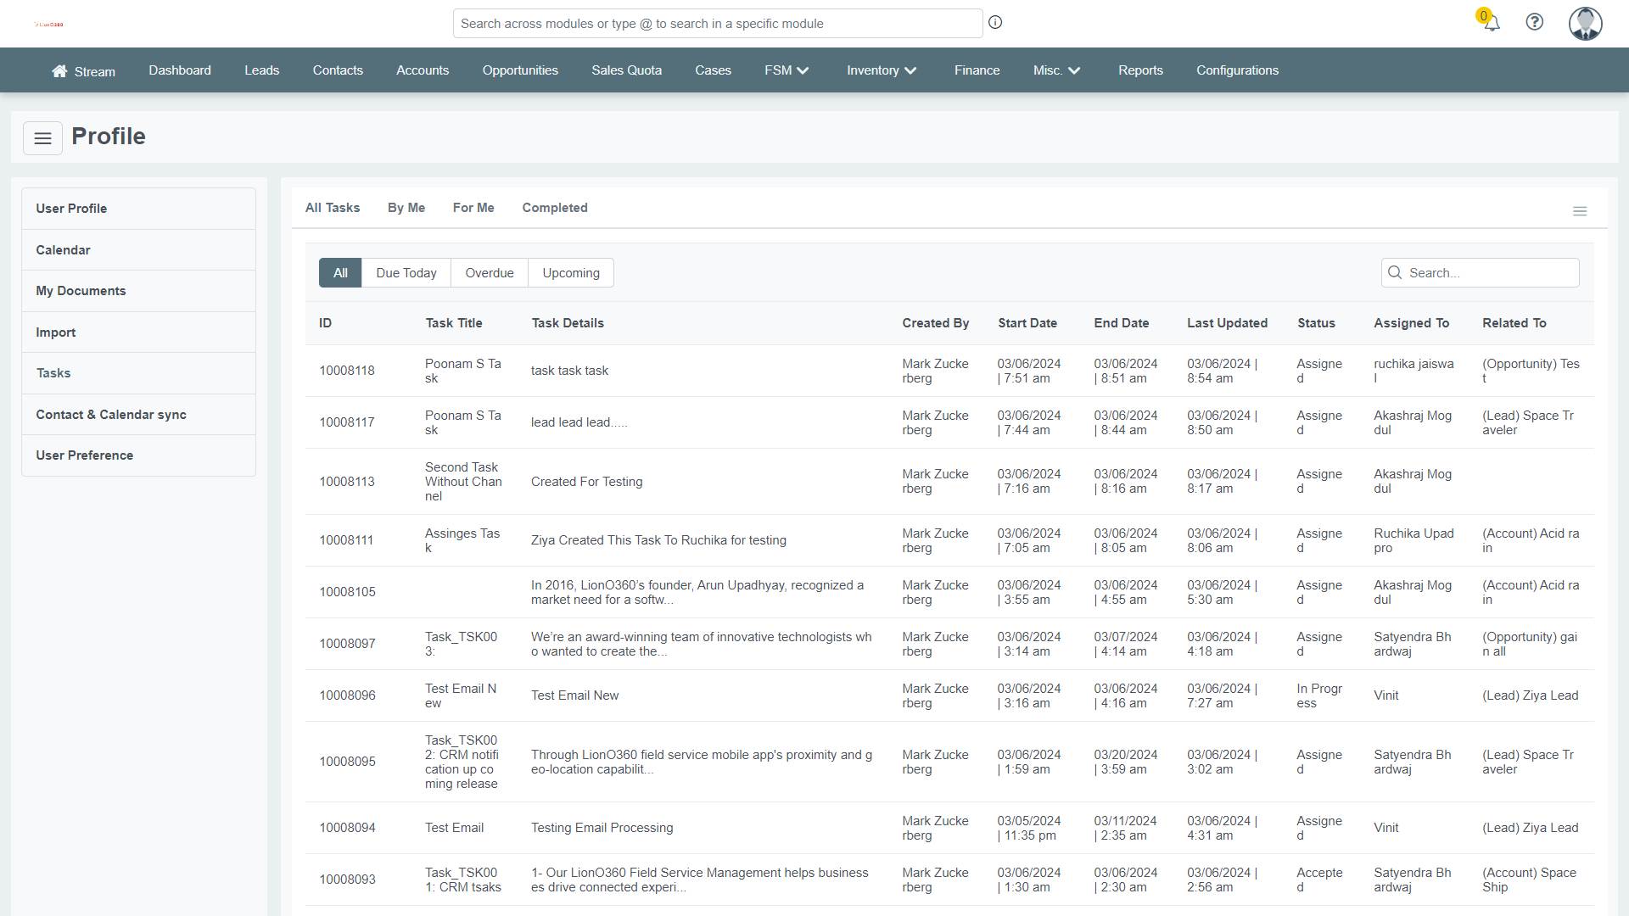Screen dimensions: 1629x916
Task: Toggle the hamburger menu beside Profile
Action: tap(42, 138)
